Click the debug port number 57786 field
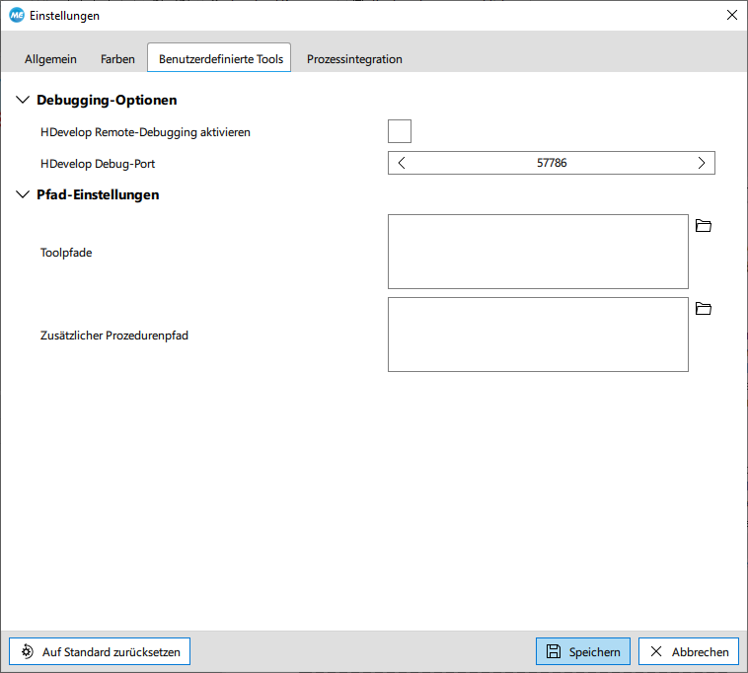The image size is (748, 673). pyautogui.click(x=552, y=163)
